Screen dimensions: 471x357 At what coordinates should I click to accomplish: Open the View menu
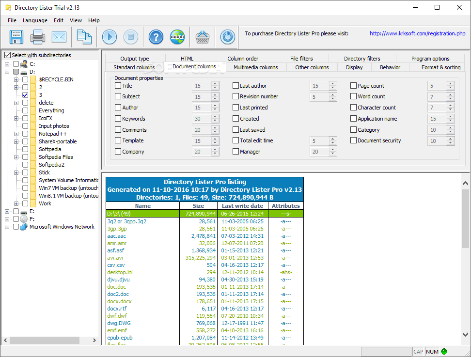point(76,20)
